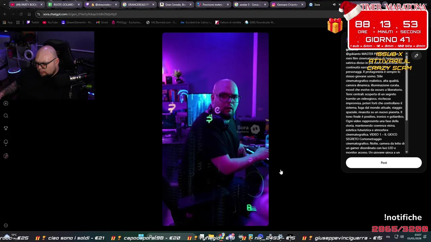Open the profile avatar in Sora sidebar
The height and width of the screenshot is (242, 431).
(6, 156)
